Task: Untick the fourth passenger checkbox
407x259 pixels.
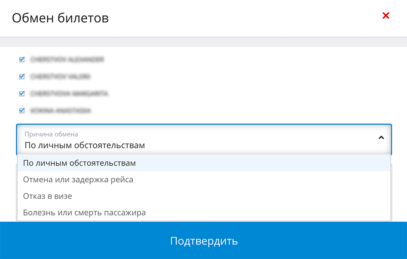Action: click(22, 110)
